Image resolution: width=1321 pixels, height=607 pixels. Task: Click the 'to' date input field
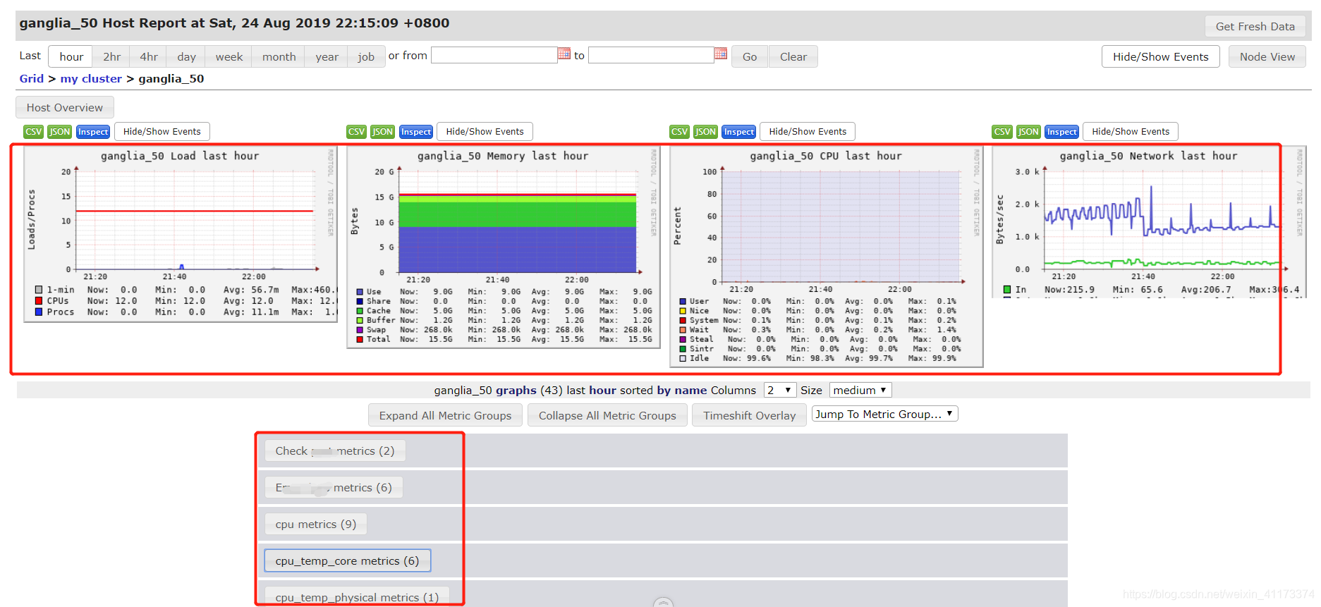pyautogui.click(x=651, y=55)
